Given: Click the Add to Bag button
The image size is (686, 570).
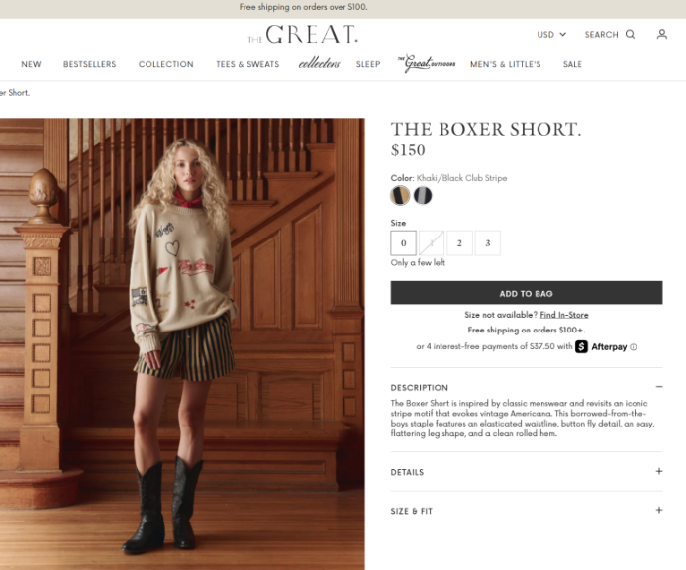Looking at the screenshot, I should 527,293.
